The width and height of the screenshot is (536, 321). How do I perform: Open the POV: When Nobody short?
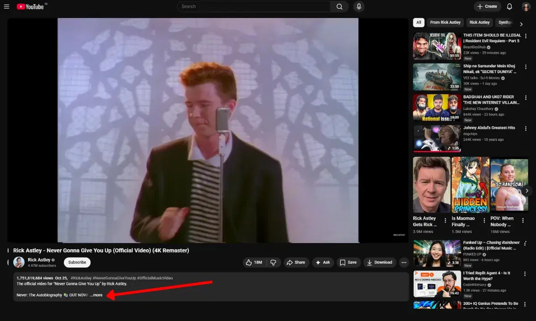point(508,185)
